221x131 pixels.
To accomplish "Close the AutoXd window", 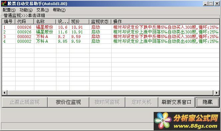I will coord(217,4).
